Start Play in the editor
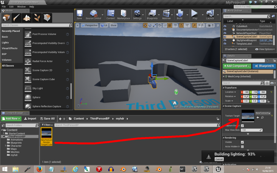 tap(195, 15)
